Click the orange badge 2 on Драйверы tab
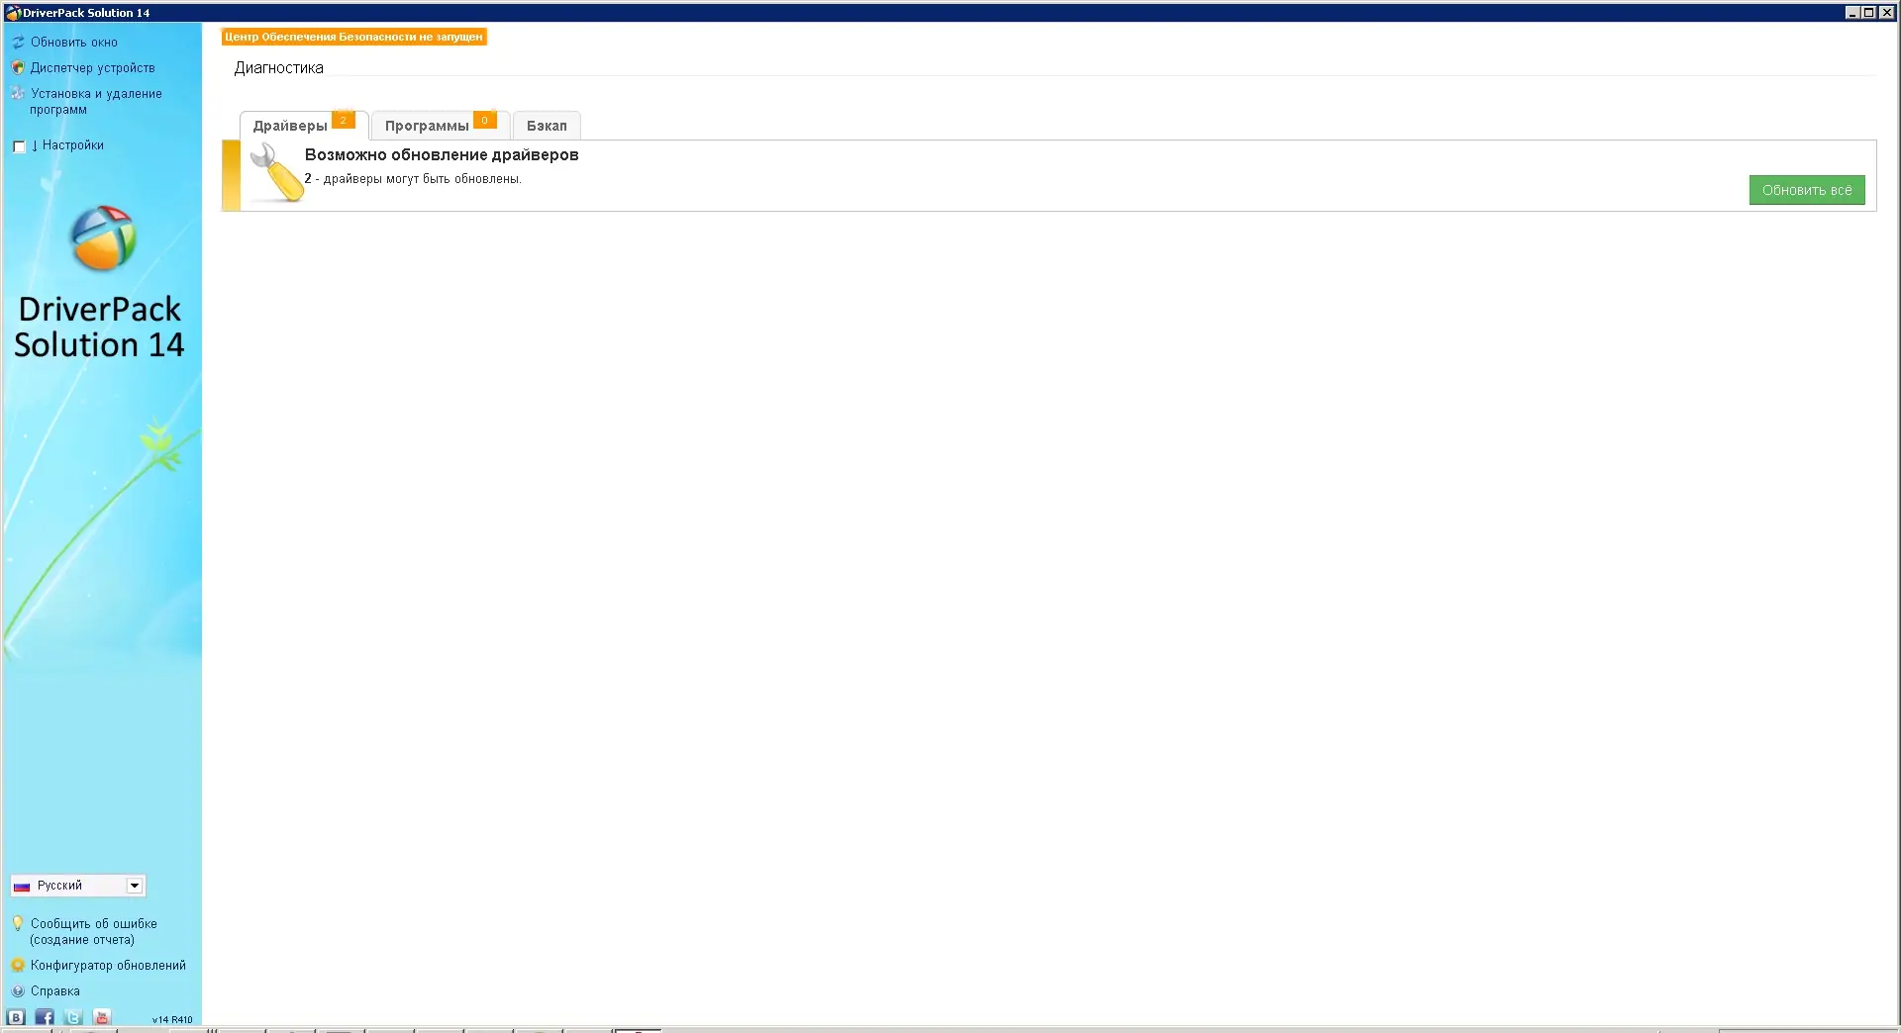 (344, 120)
